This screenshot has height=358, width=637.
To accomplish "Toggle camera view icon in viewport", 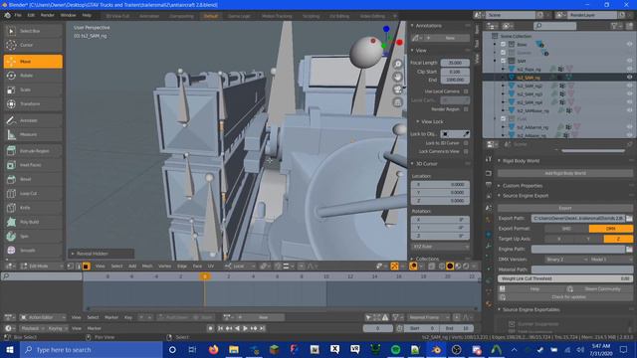I will [398, 89].
